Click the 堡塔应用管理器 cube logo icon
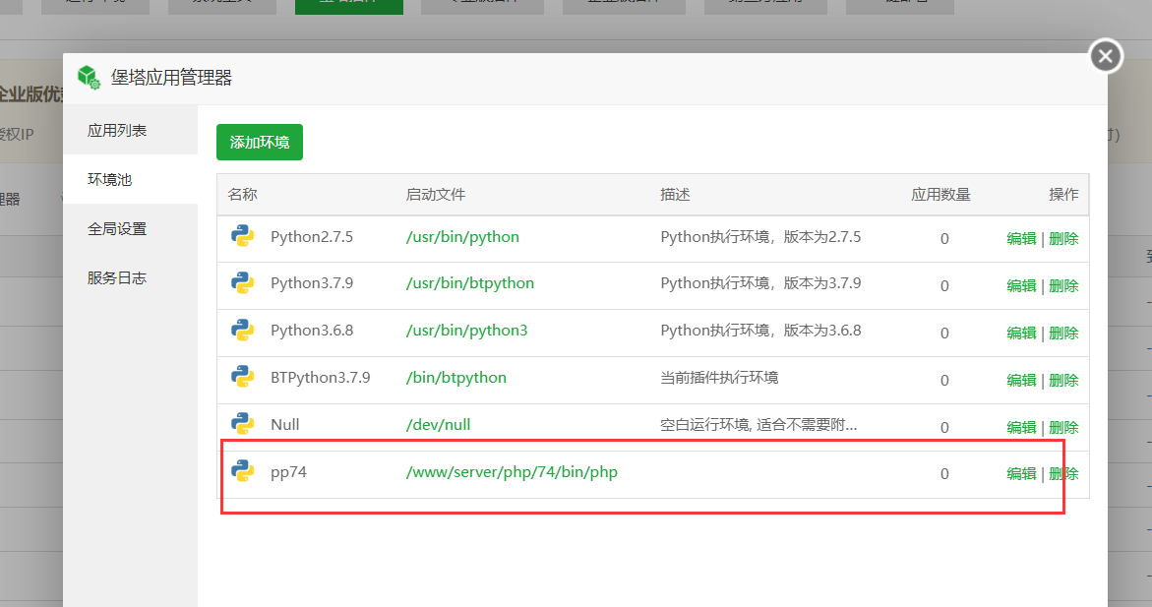The height and width of the screenshot is (607, 1152). [89, 77]
